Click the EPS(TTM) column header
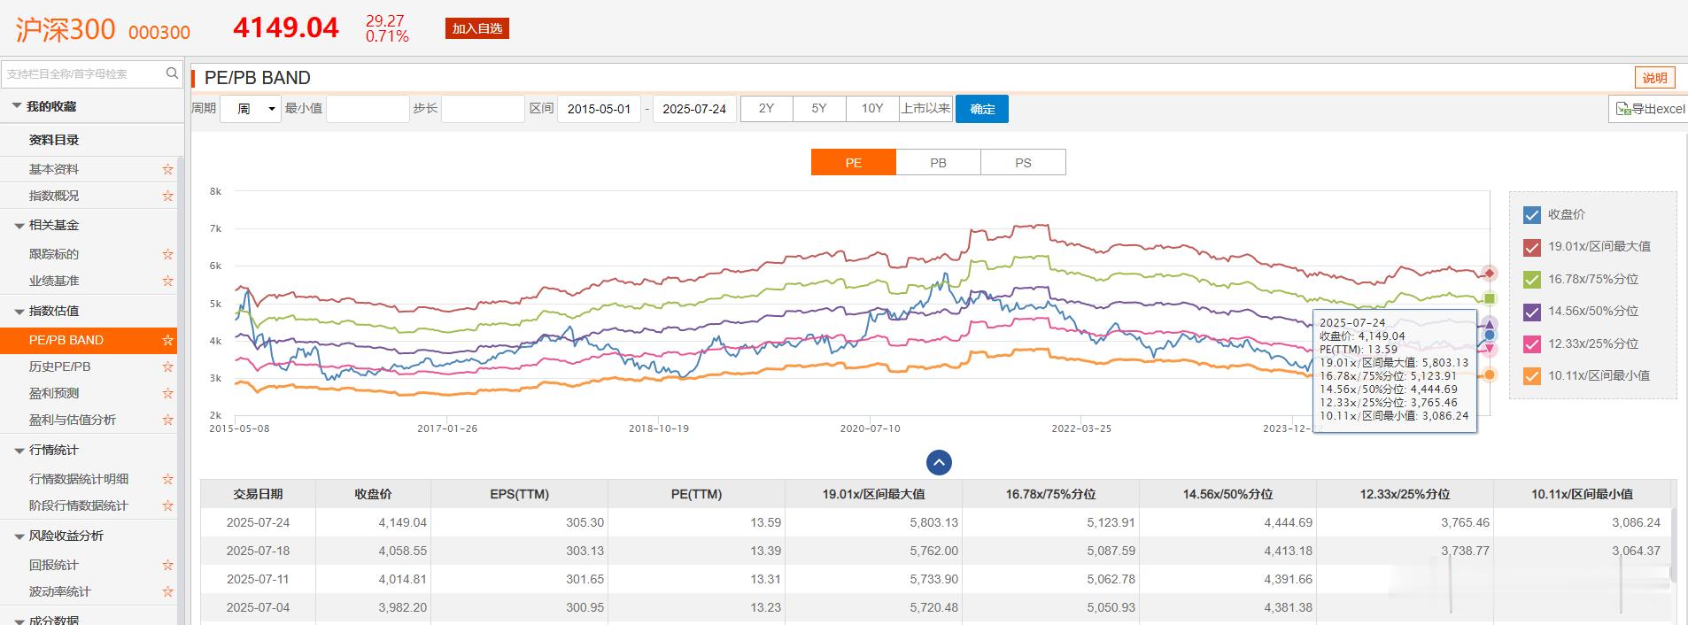The width and height of the screenshot is (1688, 625). 519,494
